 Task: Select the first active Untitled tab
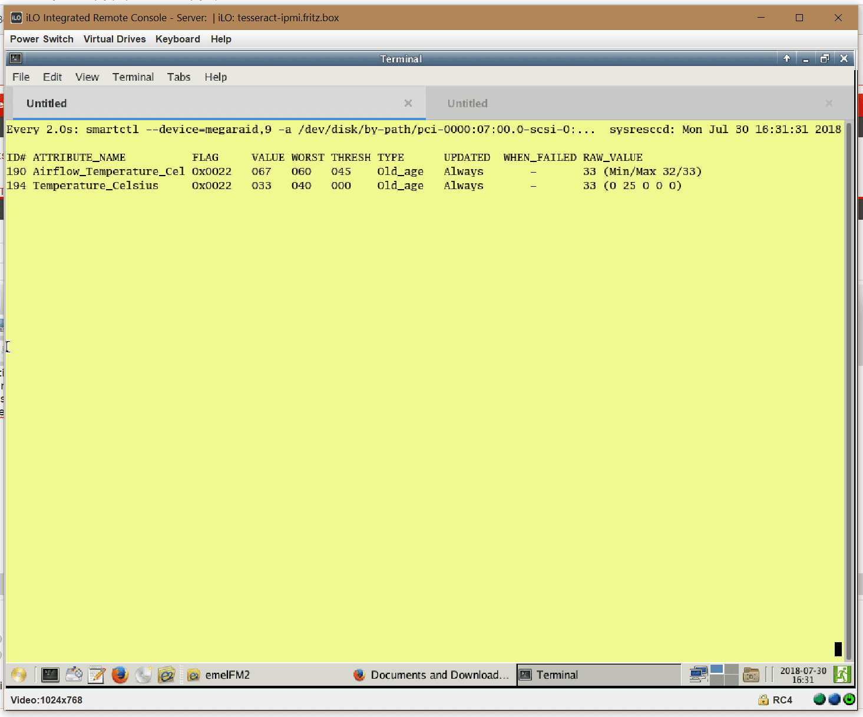(219, 103)
